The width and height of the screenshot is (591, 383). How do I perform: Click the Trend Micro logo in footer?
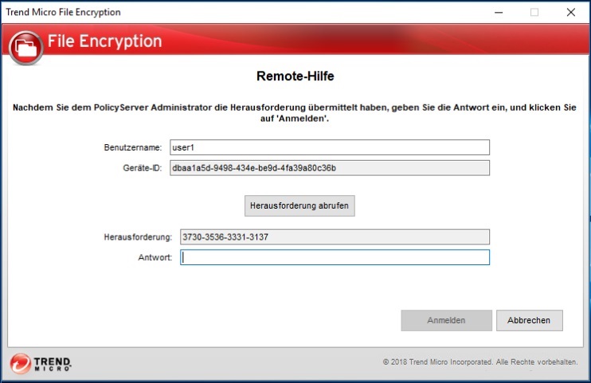point(41,363)
